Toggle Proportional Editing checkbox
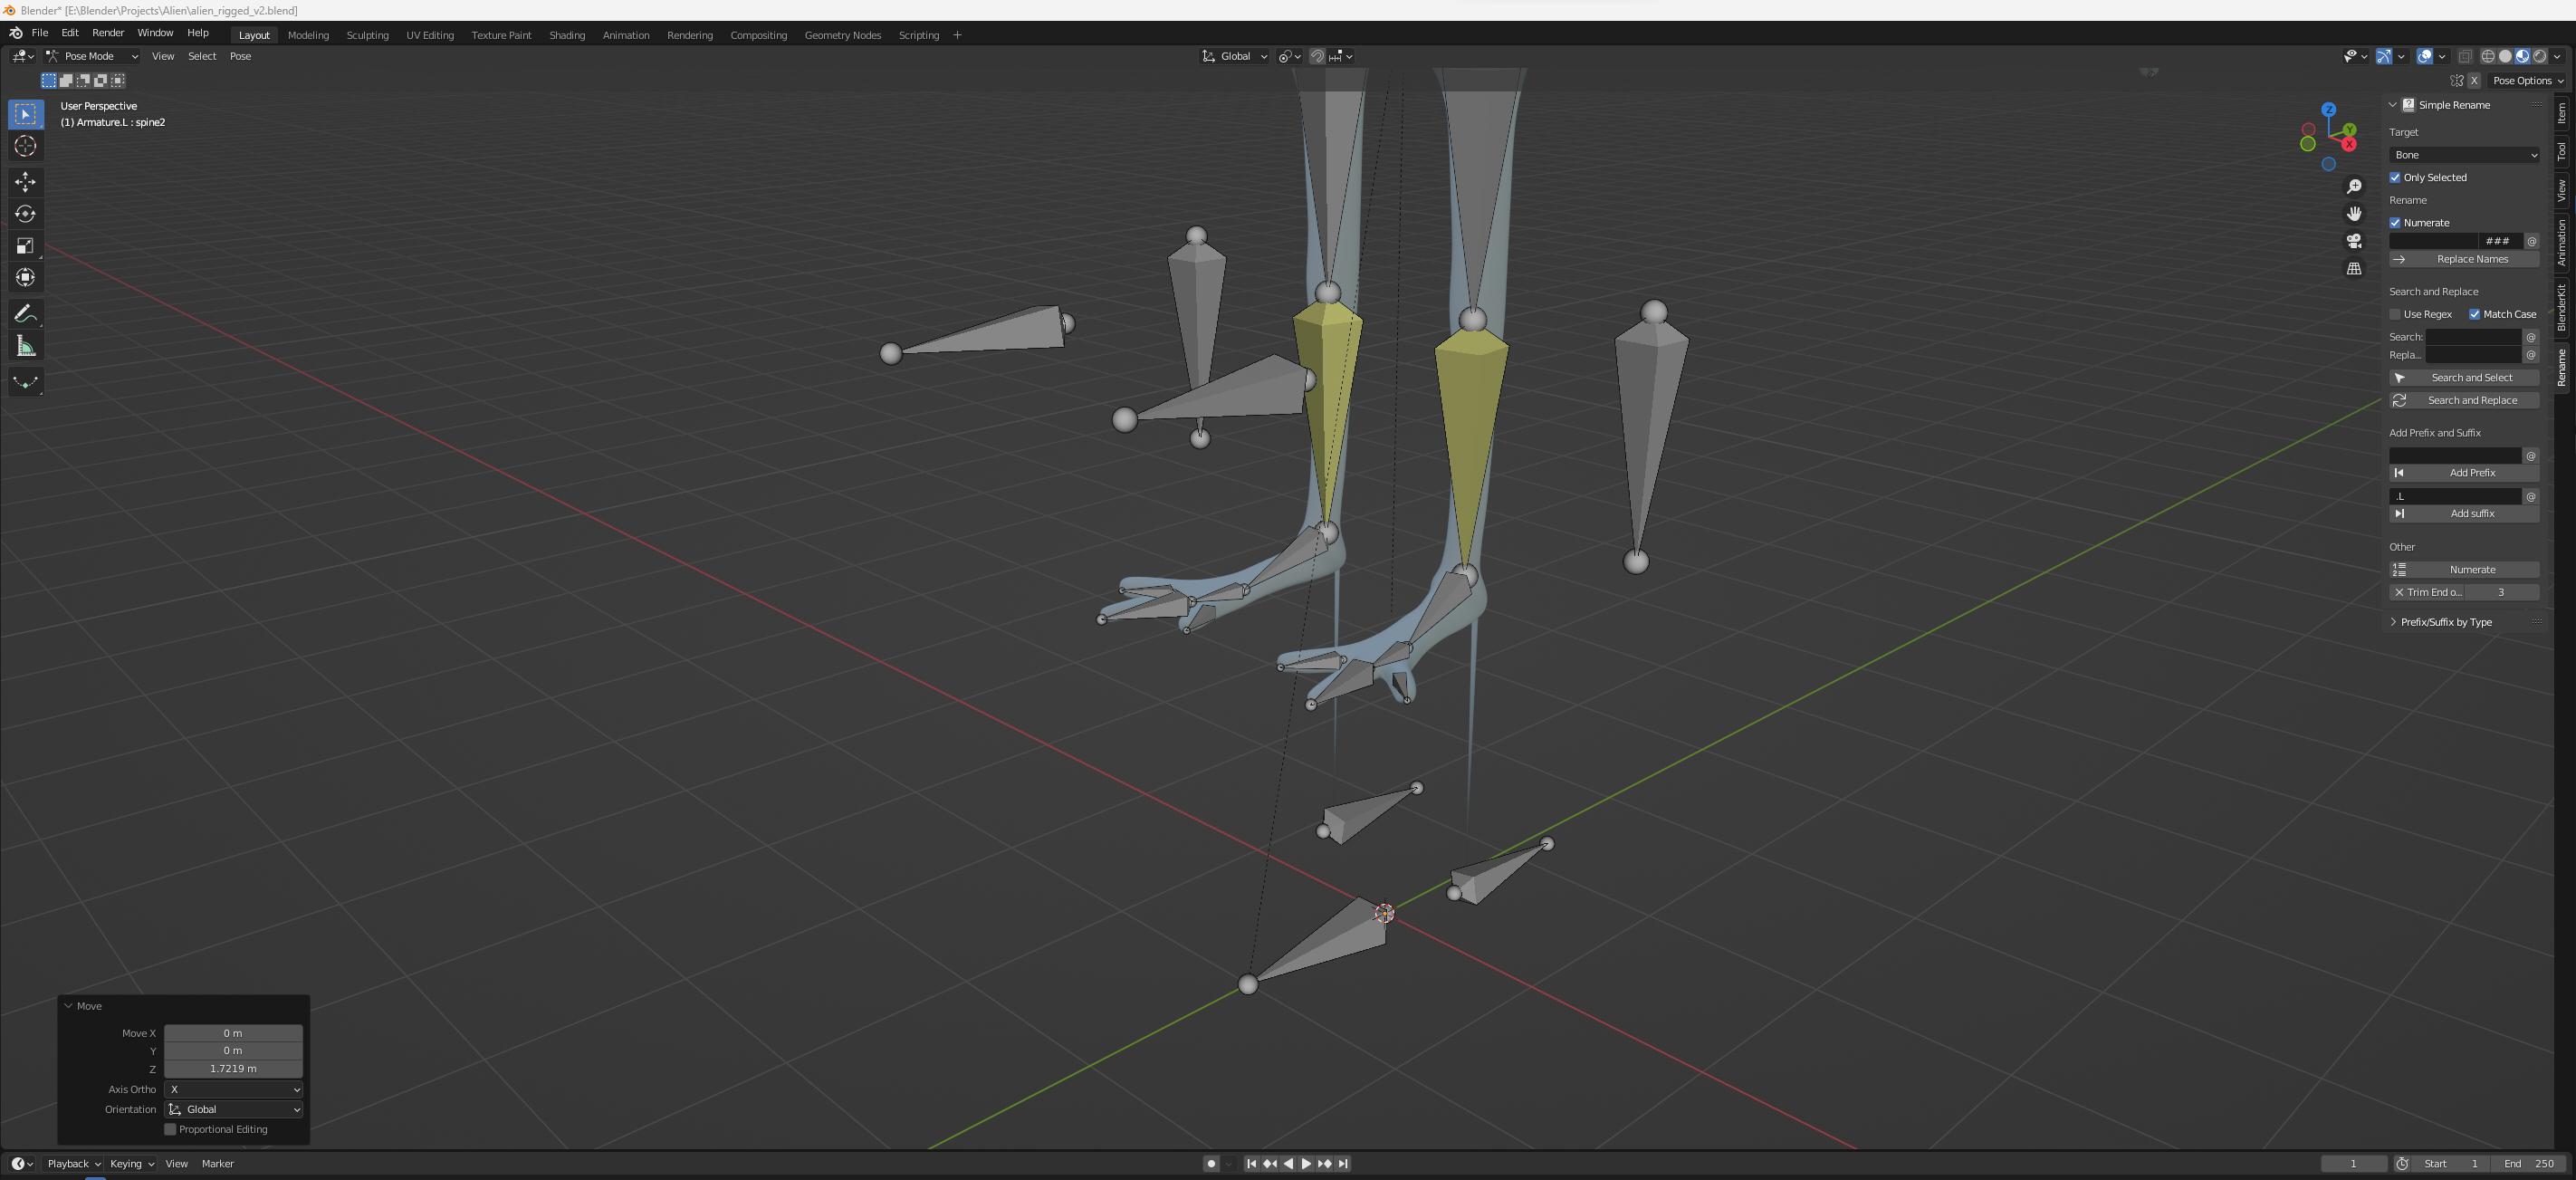Viewport: 2576px width, 1180px height. click(170, 1129)
